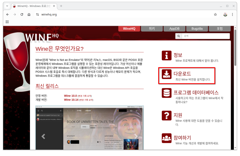Click the 참여하기 people icon

pos(166,138)
